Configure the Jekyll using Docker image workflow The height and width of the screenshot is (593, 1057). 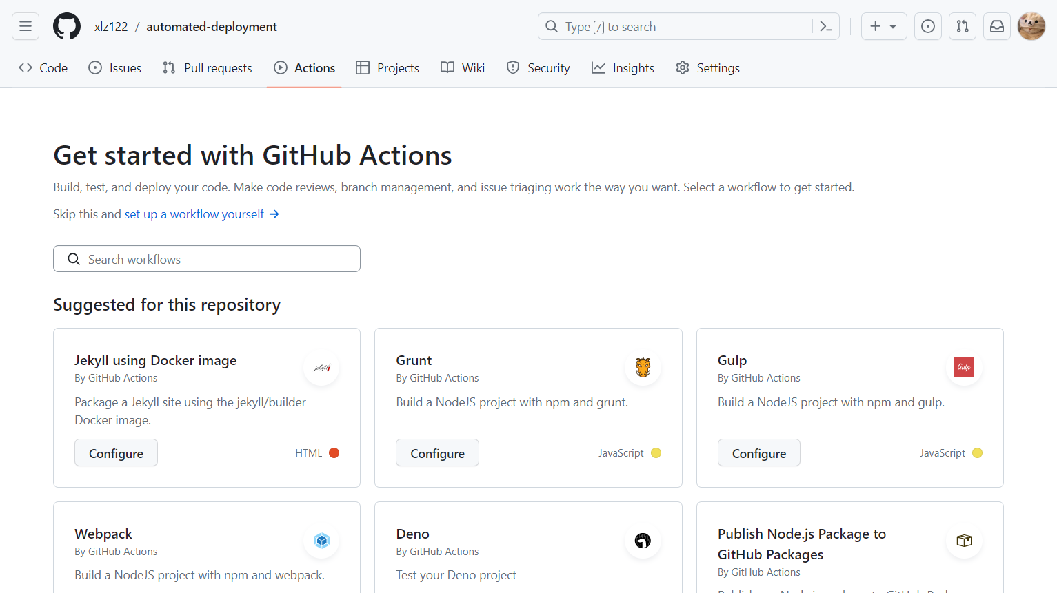point(116,452)
